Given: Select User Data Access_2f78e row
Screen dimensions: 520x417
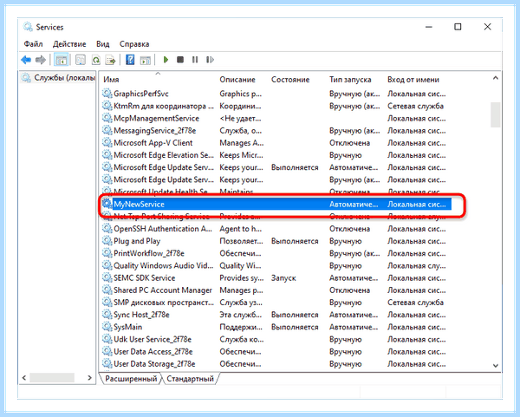Looking at the screenshot, I should point(276,352).
